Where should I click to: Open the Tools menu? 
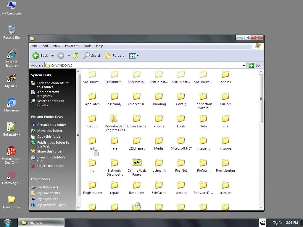(x=87, y=46)
